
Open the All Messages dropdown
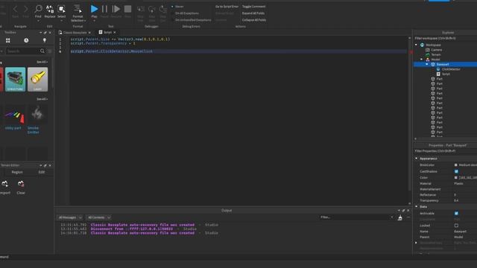point(69,217)
